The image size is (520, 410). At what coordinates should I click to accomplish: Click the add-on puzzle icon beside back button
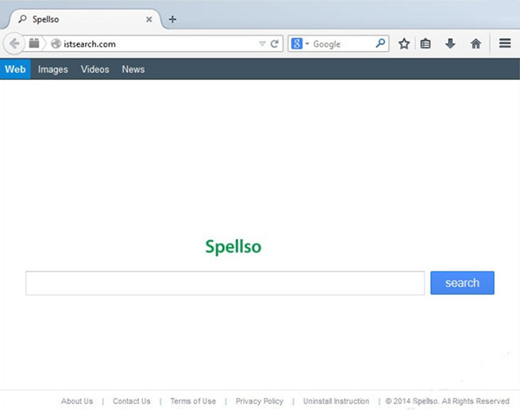tap(34, 43)
